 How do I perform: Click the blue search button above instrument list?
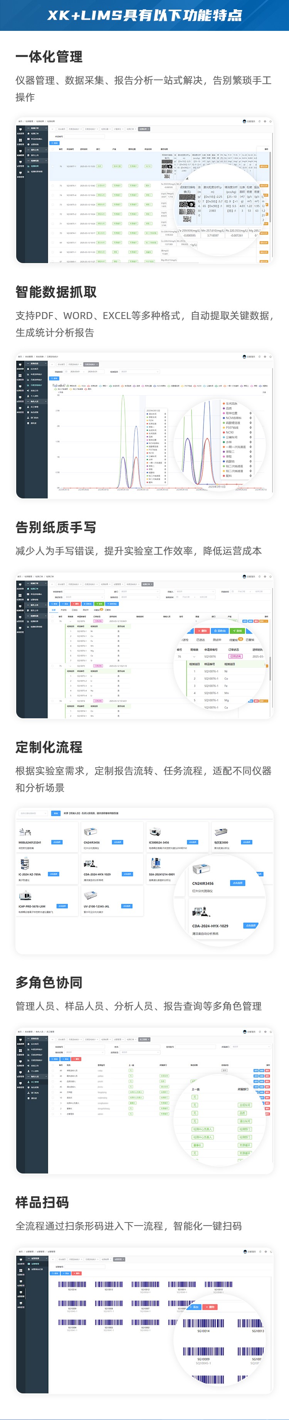coord(55,813)
